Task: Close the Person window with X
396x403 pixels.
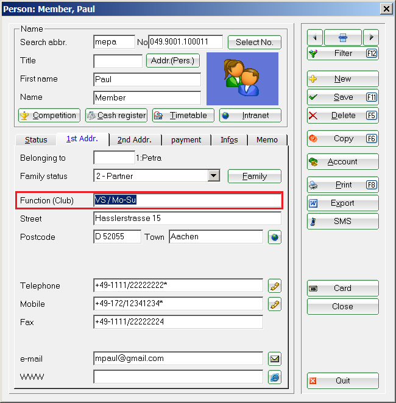Action: (386, 9)
